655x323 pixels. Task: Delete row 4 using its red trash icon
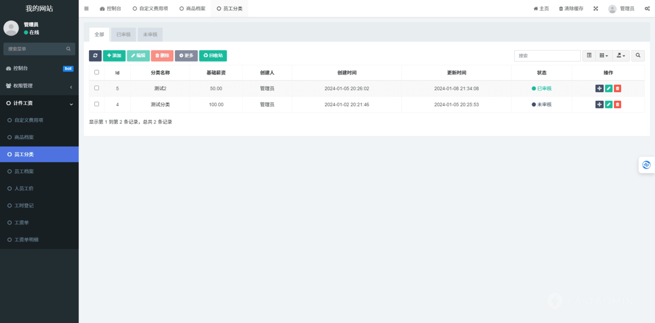[x=617, y=104]
